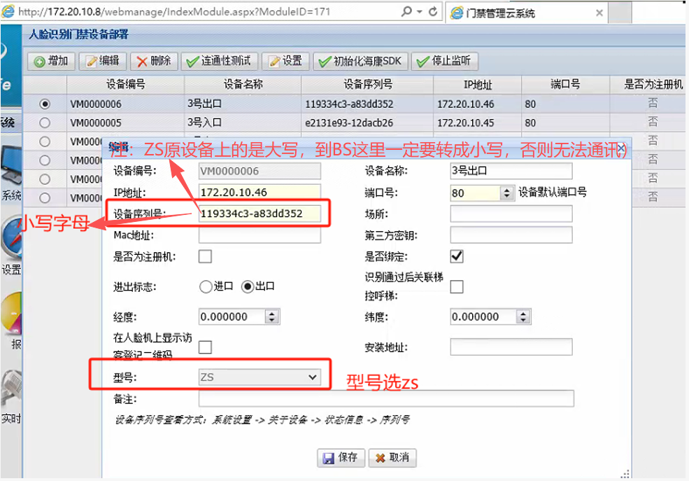
Task: Click the IP地址 input field in dialog
Action: pyautogui.click(x=260, y=193)
